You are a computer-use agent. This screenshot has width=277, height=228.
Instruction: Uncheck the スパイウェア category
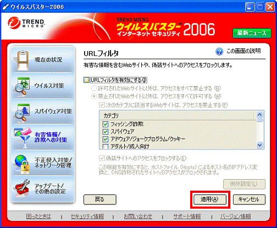pyautogui.click(x=106, y=132)
